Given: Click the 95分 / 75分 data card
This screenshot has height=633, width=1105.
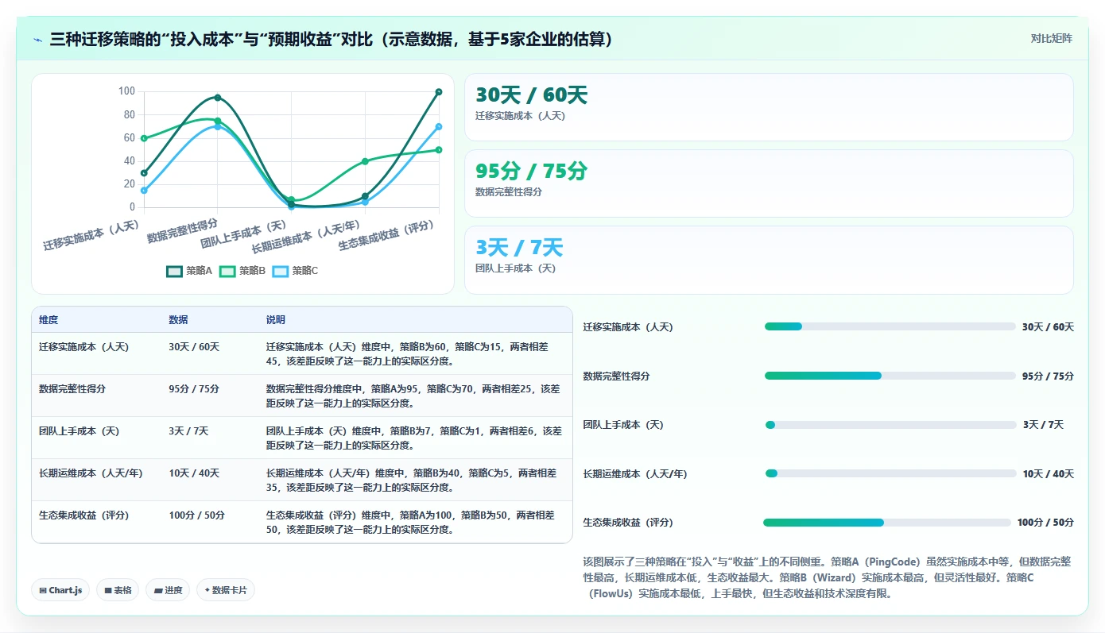Looking at the screenshot, I should (769, 183).
